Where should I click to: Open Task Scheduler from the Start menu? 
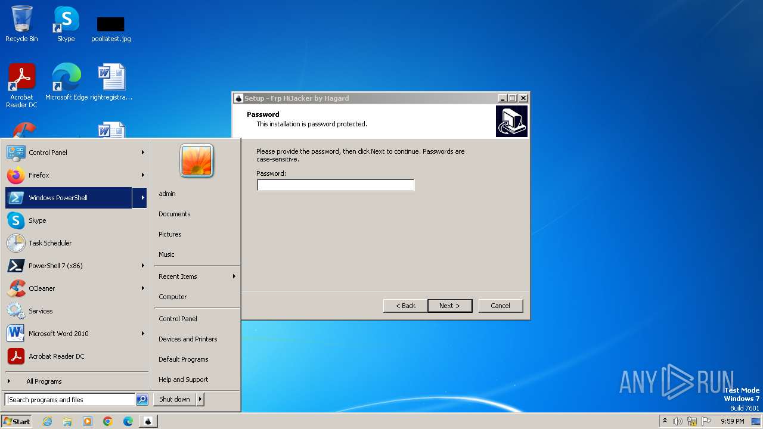point(76,243)
